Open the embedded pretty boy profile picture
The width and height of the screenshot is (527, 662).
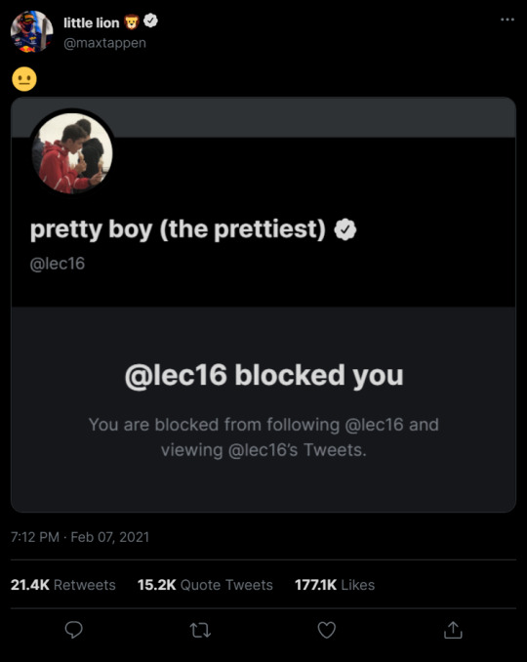(x=72, y=152)
